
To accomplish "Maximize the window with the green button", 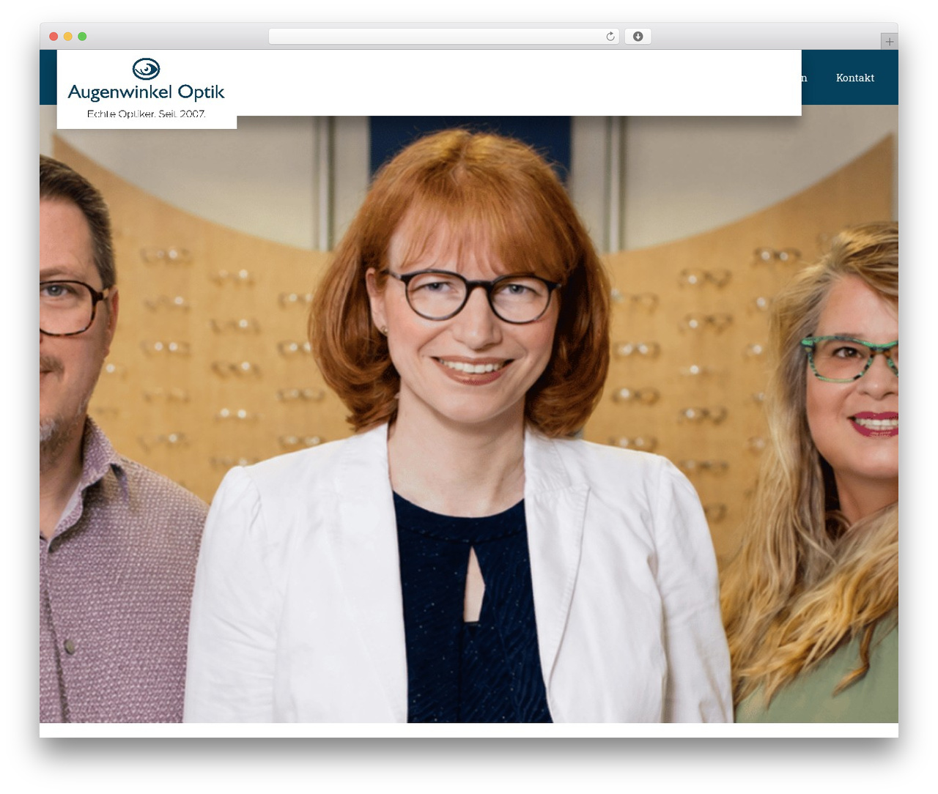I will 82,37.
